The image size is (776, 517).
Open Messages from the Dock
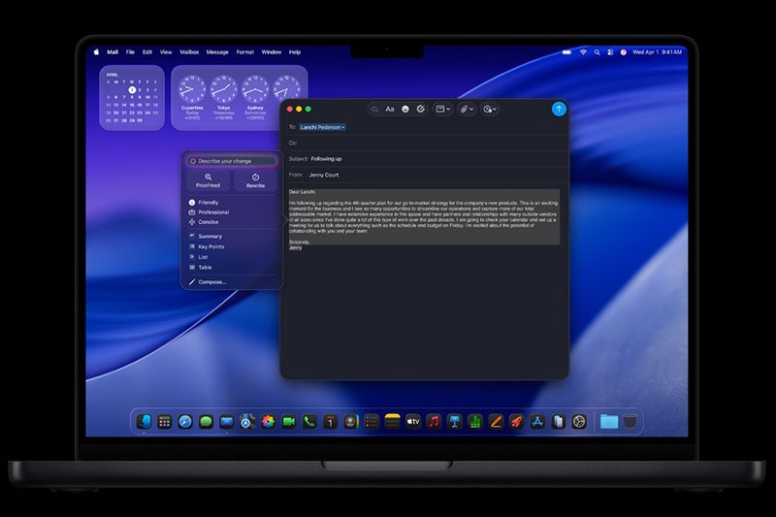(x=206, y=422)
